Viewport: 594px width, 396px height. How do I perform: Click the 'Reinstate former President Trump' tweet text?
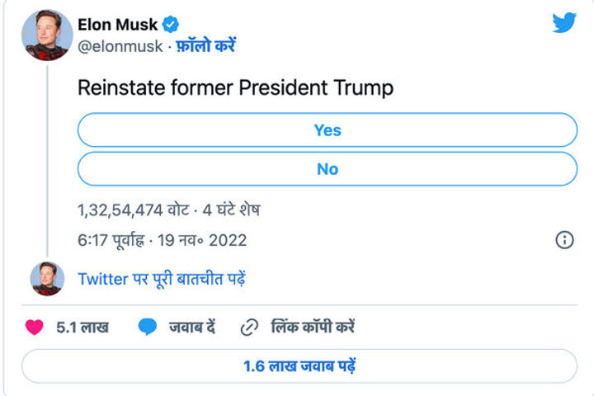point(235,88)
